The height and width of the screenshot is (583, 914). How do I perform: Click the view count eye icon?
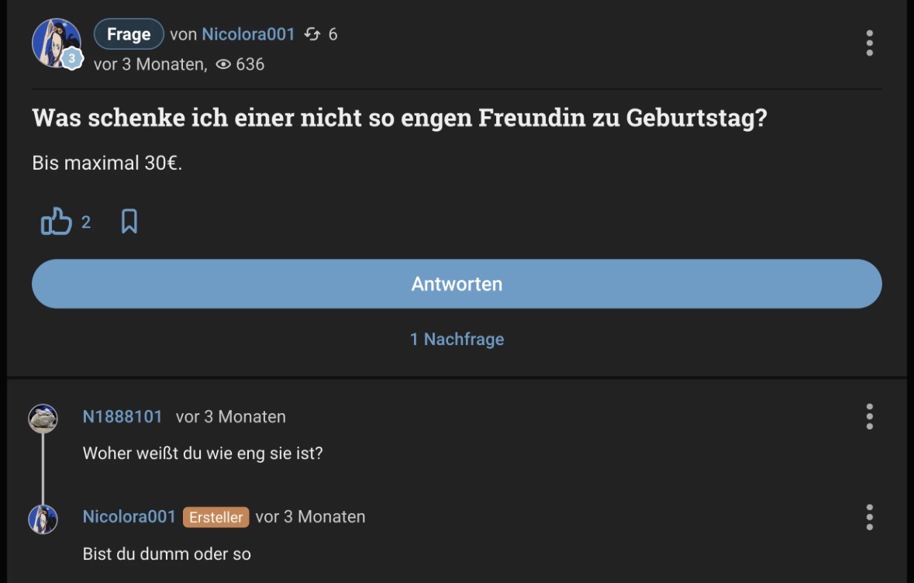223,64
